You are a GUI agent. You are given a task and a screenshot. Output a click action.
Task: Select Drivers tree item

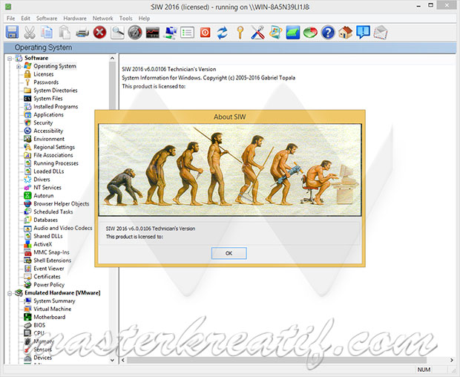[x=42, y=180]
